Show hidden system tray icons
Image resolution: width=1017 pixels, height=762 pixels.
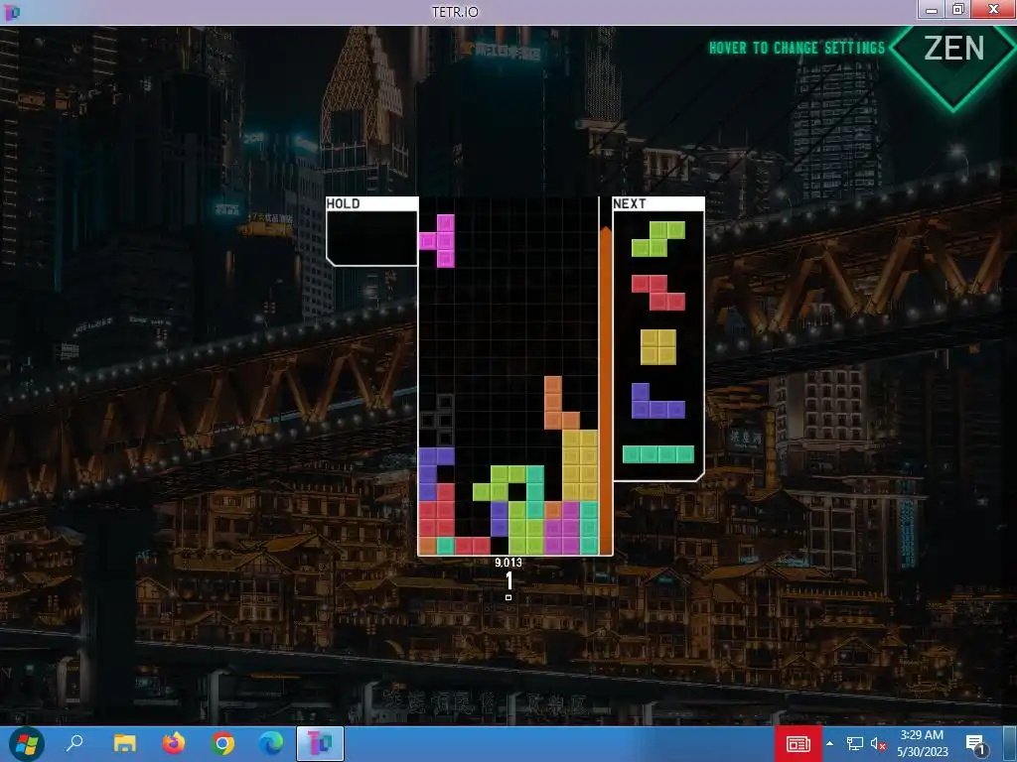click(829, 744)
